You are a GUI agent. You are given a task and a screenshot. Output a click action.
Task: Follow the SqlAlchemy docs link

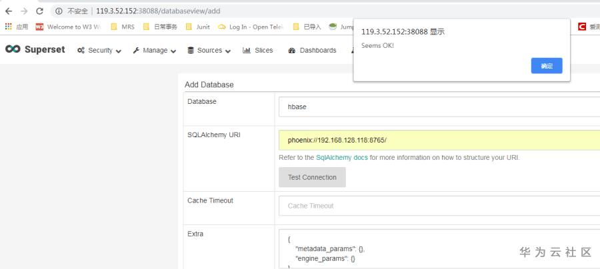point(342,158)
